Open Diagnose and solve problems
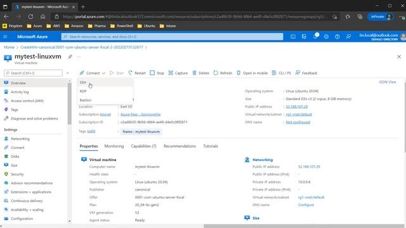Screen dimensions: 406x228 (x=35, y=118)
